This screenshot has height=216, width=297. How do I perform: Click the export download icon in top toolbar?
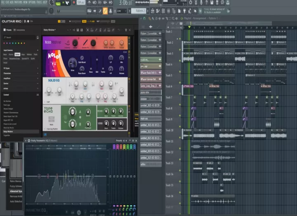coord(228,2)
